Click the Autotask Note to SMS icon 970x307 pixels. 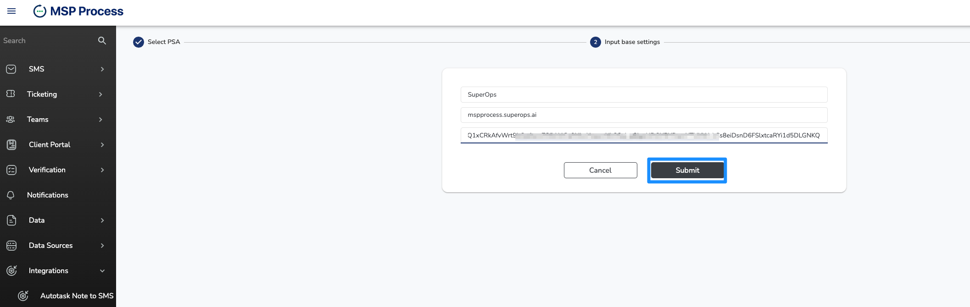(x=23, y=296)
